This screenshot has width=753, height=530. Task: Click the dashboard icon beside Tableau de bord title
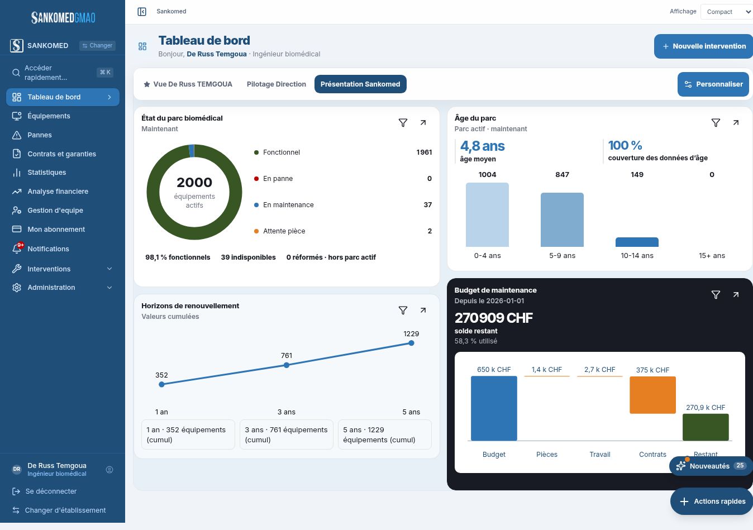pyautogui.click(x=142, y=46)
